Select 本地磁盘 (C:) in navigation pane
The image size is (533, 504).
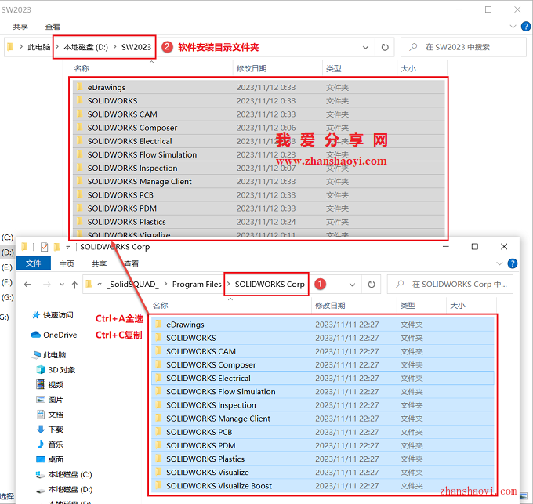[64, 474]
